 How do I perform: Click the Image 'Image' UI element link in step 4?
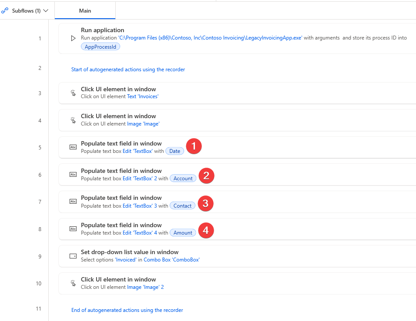tap(143, 124)
